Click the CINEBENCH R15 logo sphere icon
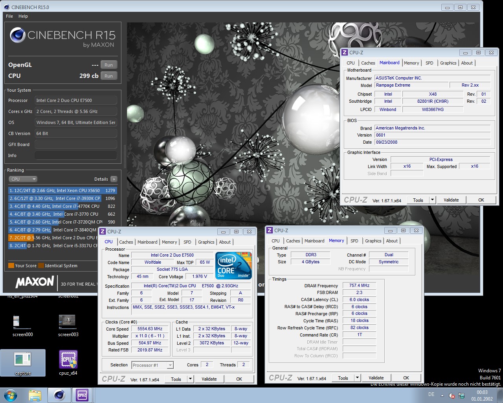Screen dimensions: 503x403 18,35
